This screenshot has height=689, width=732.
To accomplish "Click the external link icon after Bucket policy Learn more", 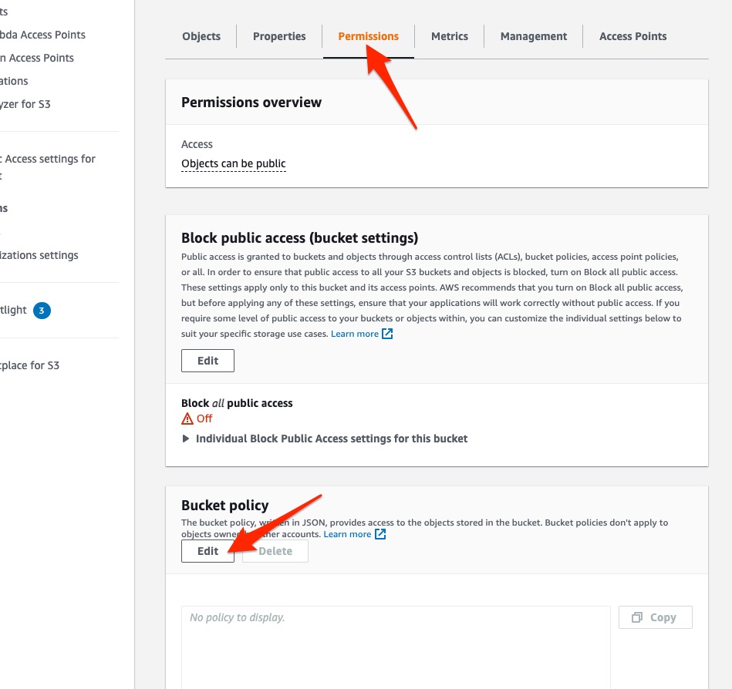I will pyautogui.click(x=380, y=534).
